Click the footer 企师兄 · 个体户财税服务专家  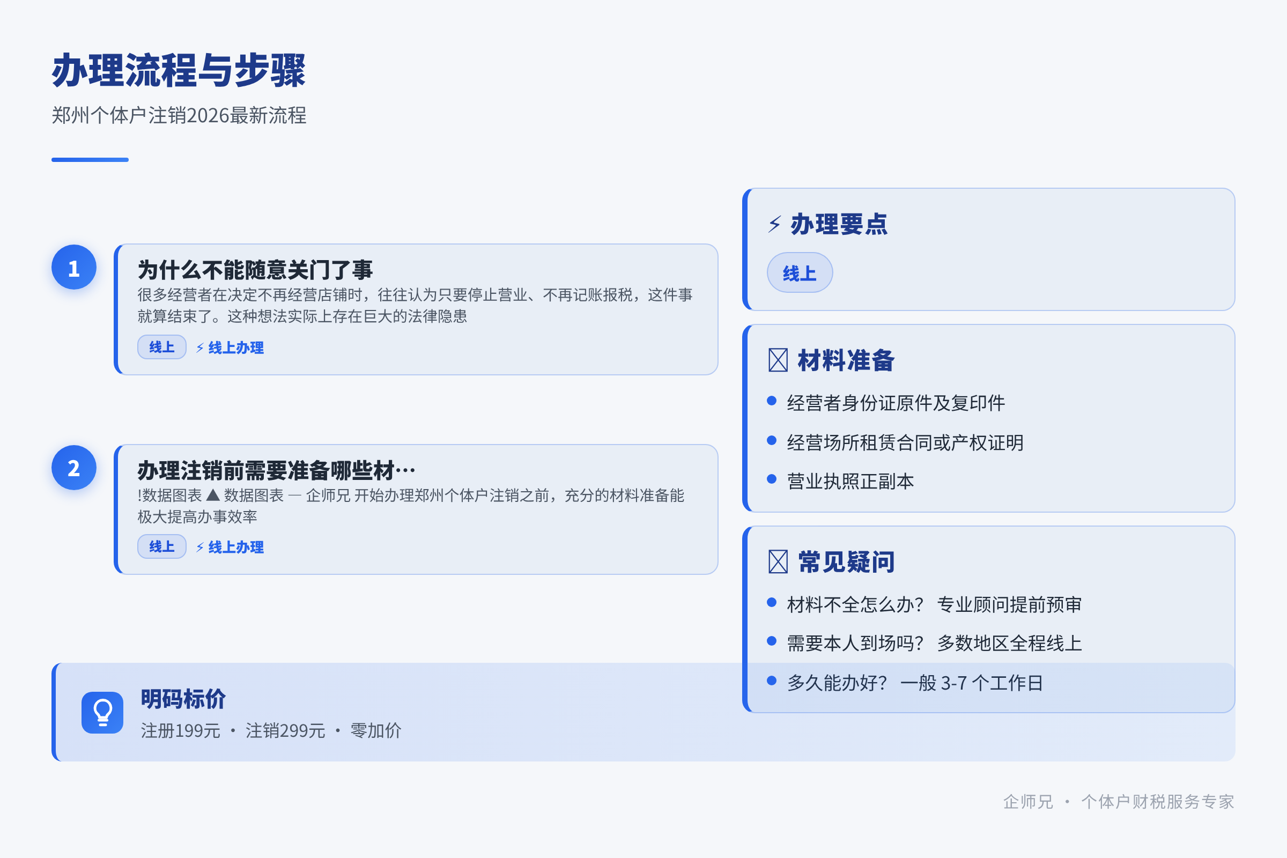click(x=1119, y=802)
